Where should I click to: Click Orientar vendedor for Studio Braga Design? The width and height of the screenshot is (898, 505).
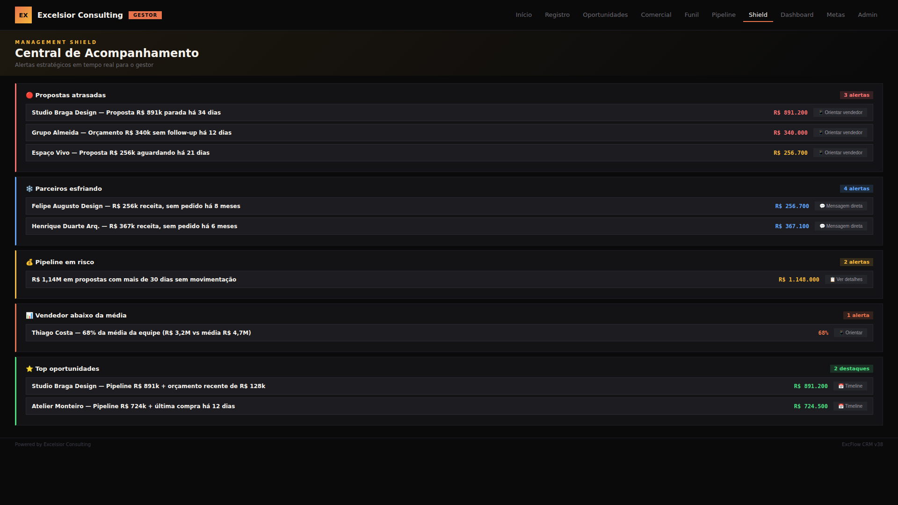[x=840, y=113]
